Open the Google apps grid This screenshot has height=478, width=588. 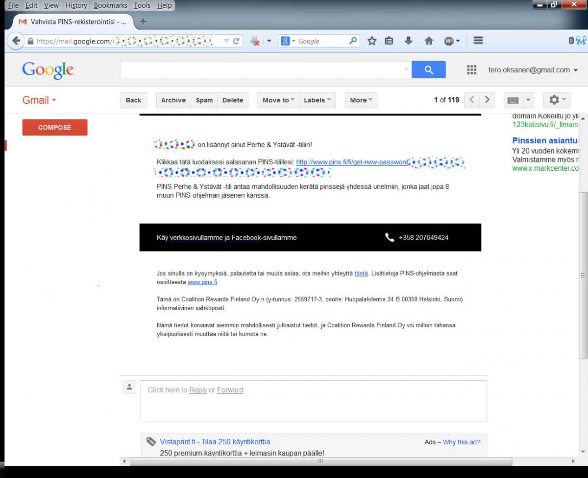471,70
